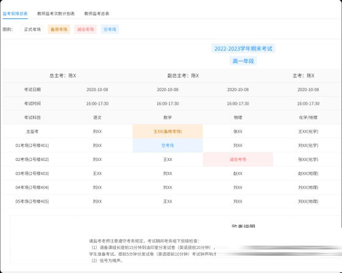This screenshot has width=342, height=273.
Task: Click 张XX(化学) in the 02考场 row
Action: [308, 160]
